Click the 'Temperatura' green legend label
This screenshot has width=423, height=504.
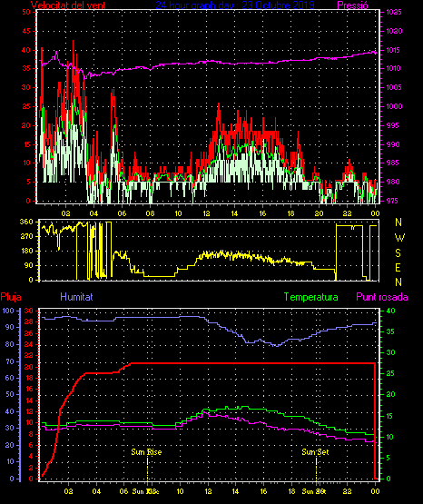[x=311, y=297]
